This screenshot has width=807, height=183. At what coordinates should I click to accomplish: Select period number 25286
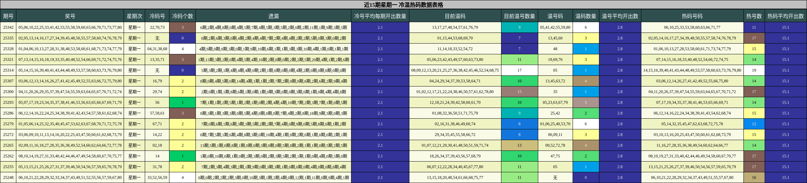[x=8, y=113]
